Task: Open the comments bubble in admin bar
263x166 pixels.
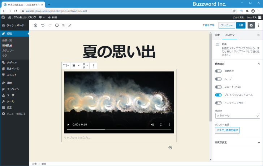Action: click(x=42, y=17)
